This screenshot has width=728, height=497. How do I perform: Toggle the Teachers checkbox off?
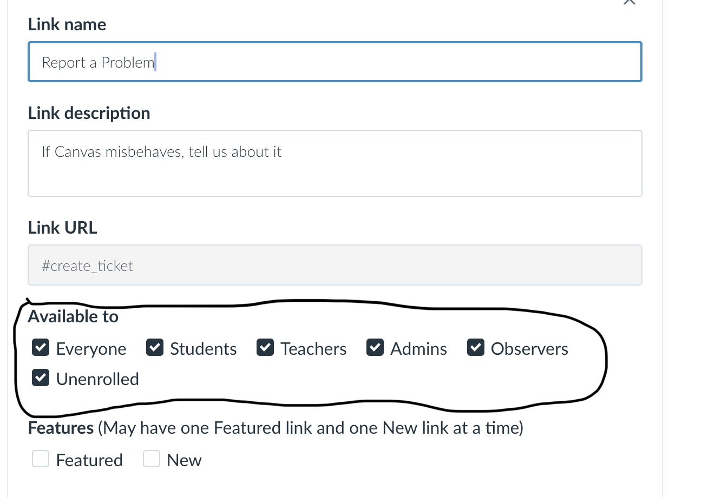click(x=265, y=348)
